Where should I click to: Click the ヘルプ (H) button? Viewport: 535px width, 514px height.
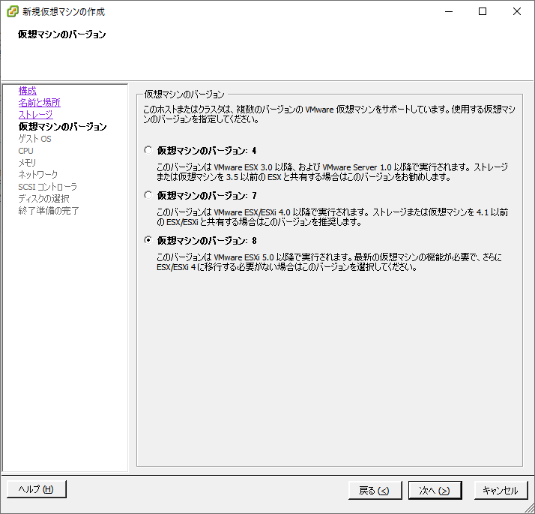coord(37,489)
